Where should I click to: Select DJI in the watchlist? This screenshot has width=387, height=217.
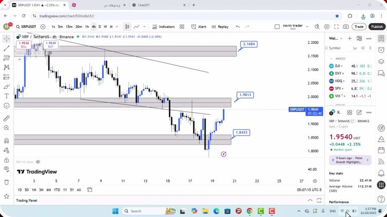tap(351, 66)
